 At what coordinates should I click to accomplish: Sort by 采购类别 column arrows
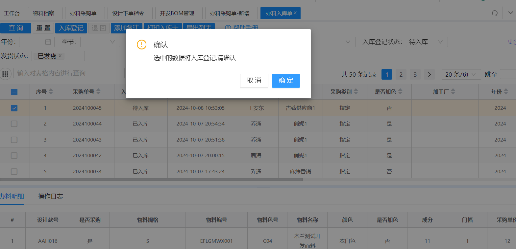point(356,92)
